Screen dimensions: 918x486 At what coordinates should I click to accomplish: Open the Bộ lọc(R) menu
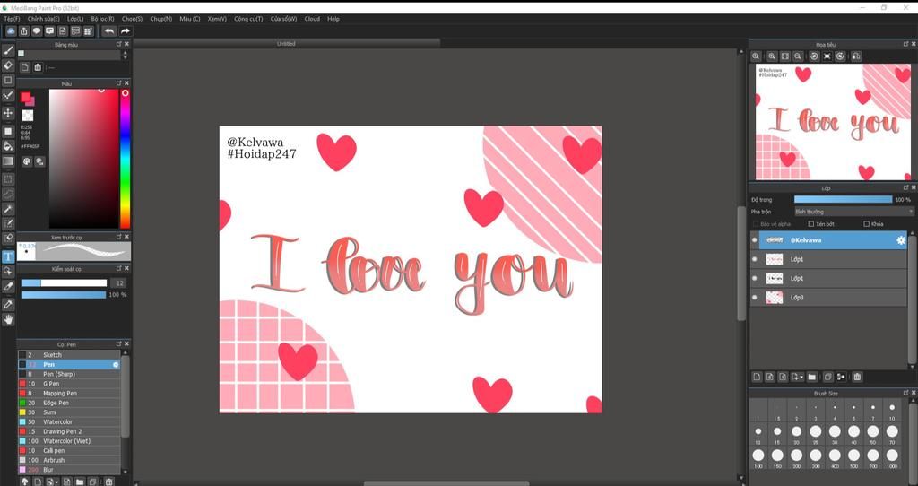point(102,19)
